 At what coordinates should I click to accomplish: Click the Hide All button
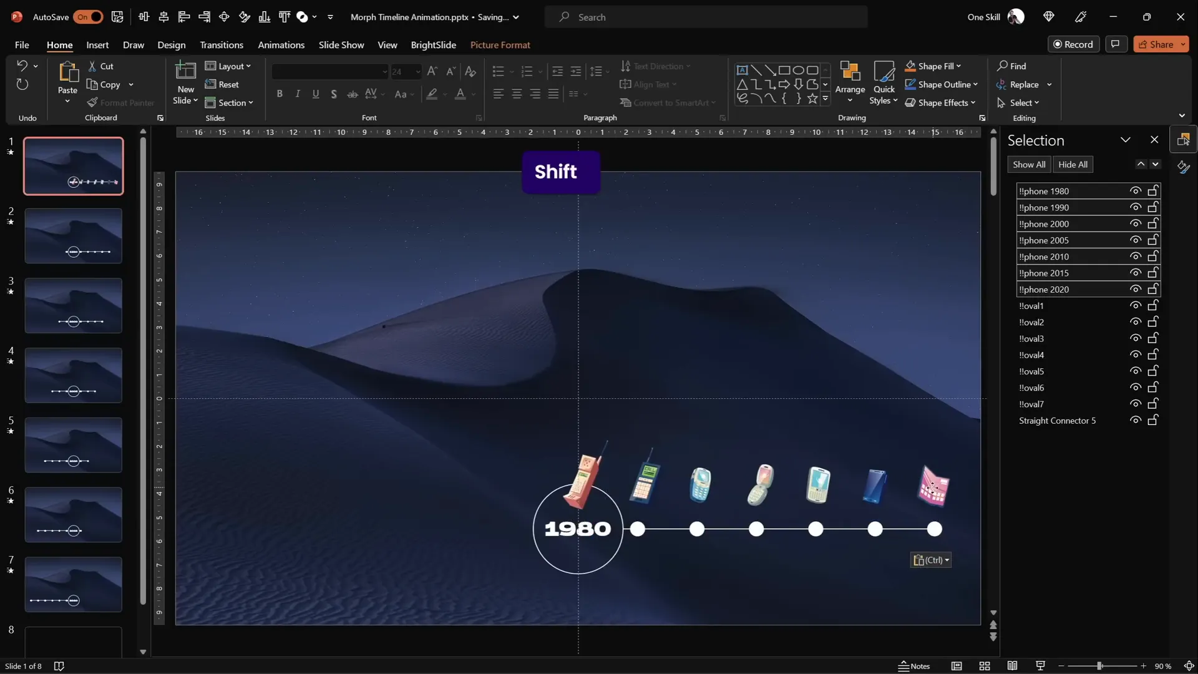tap(1073, 164)
